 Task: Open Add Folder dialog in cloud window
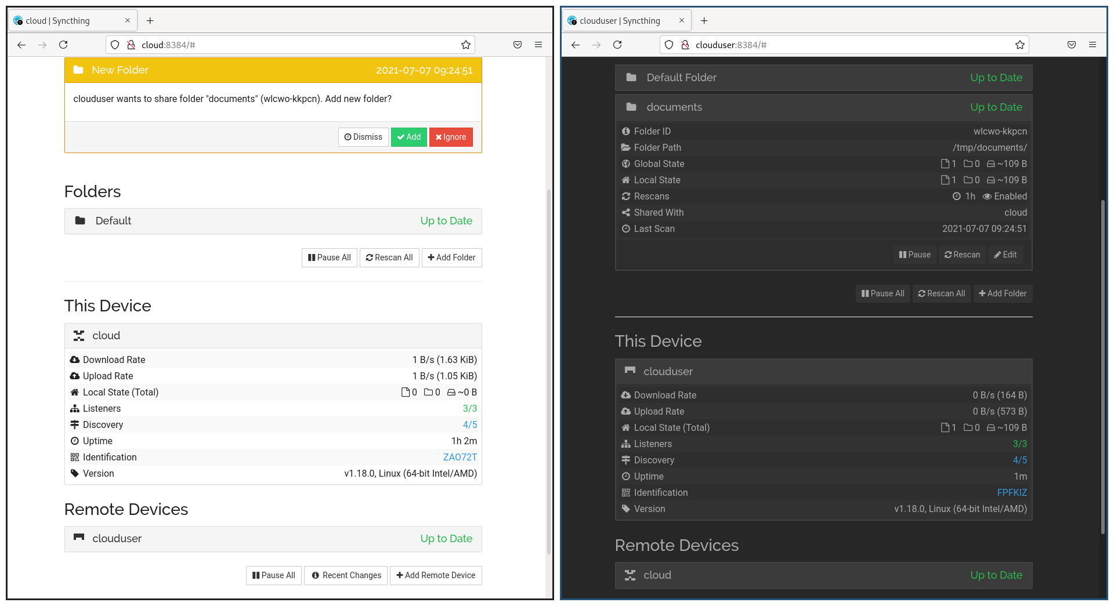tap(451, 257)
